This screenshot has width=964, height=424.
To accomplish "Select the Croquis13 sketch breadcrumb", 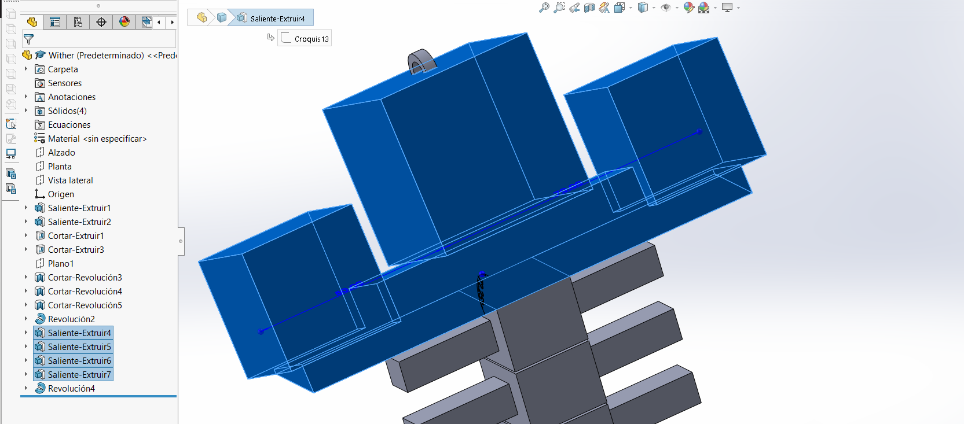I will click(305, 39).
